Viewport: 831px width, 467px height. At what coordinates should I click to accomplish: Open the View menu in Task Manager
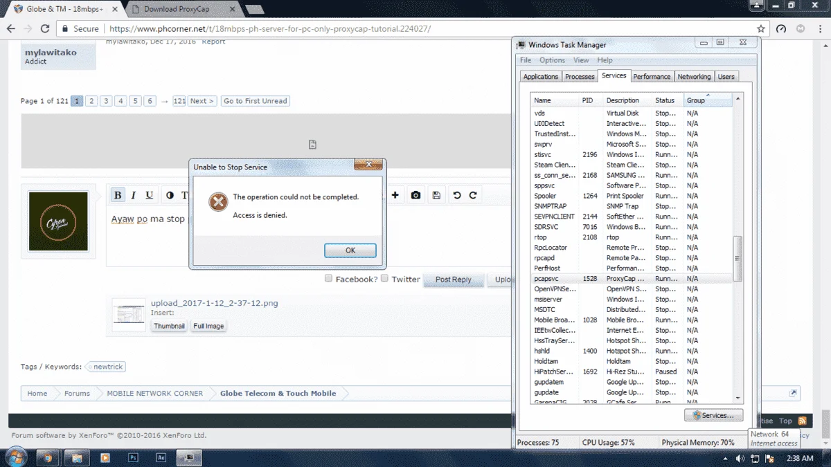click(x=581, y=60)
